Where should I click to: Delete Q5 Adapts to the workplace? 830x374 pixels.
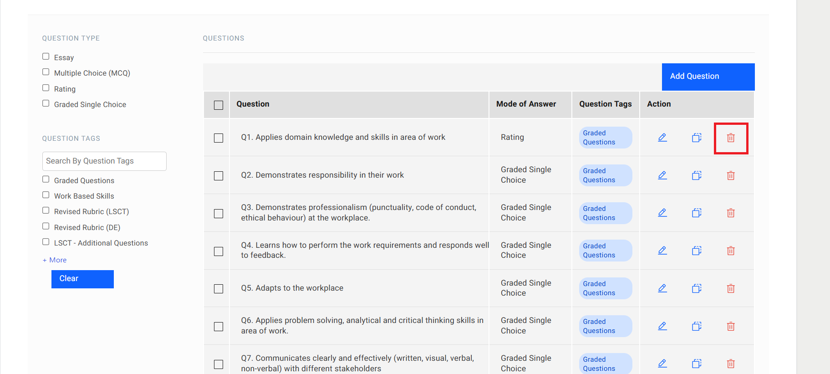(731, 288)
